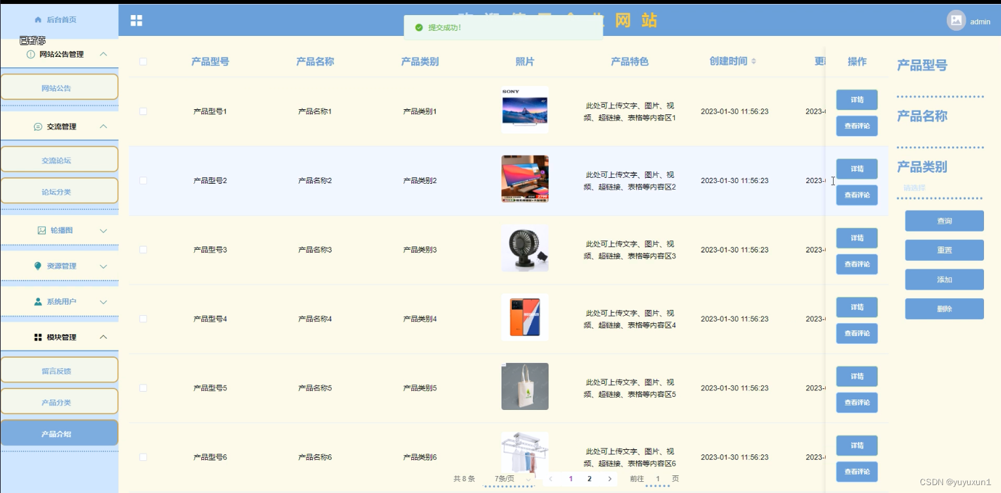The height and width of the screenshot is (493, 1001).
Task: Select the checkbox for the 产品型号4 row
Action: point(143,319)
